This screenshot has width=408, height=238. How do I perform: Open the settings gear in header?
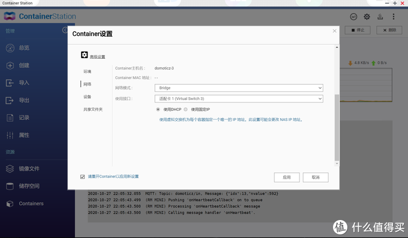click(x=367, y=17)
